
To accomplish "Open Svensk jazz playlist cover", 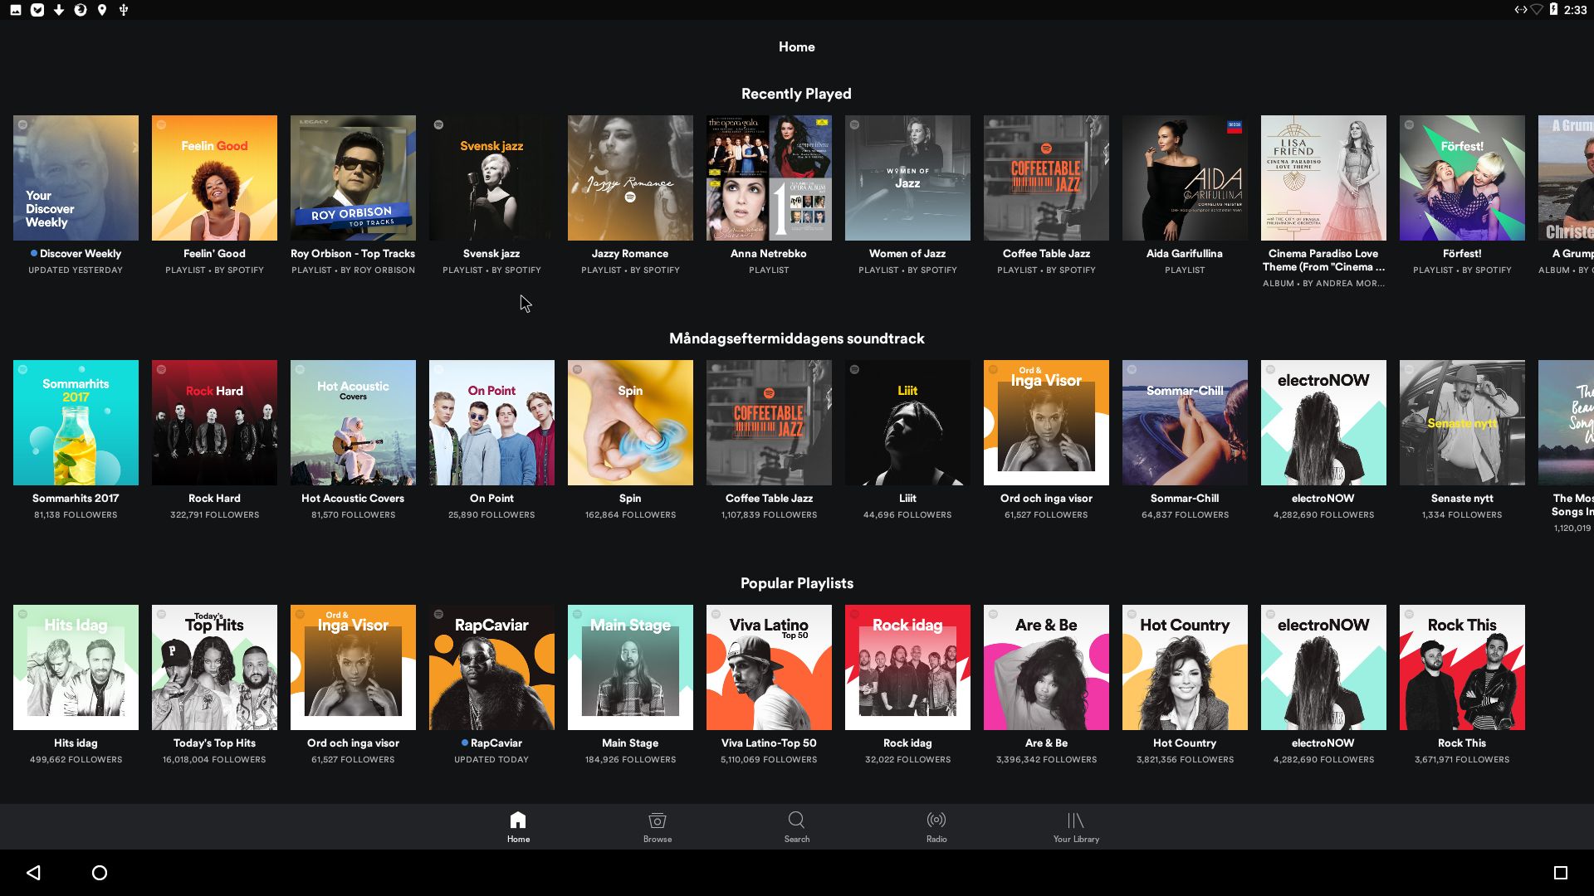I will point(491,178).
